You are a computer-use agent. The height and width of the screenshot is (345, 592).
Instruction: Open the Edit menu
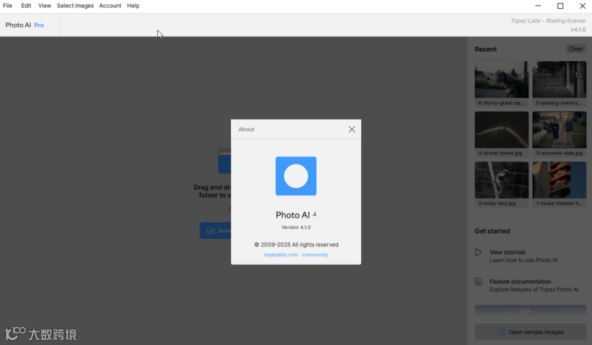coord(26,5)
